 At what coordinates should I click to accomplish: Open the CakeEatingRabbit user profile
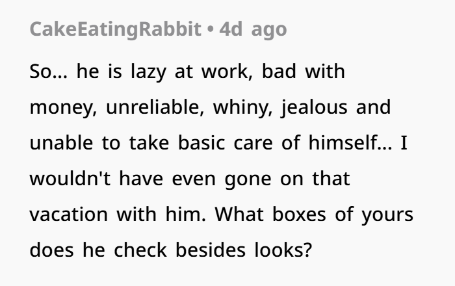[114, 31]
